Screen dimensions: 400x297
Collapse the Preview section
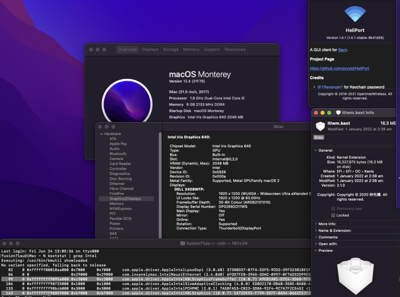[316, 251]
